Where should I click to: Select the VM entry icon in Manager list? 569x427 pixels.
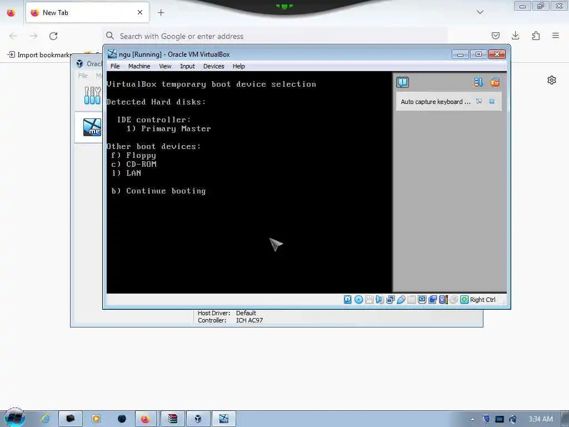pos(92,127)
